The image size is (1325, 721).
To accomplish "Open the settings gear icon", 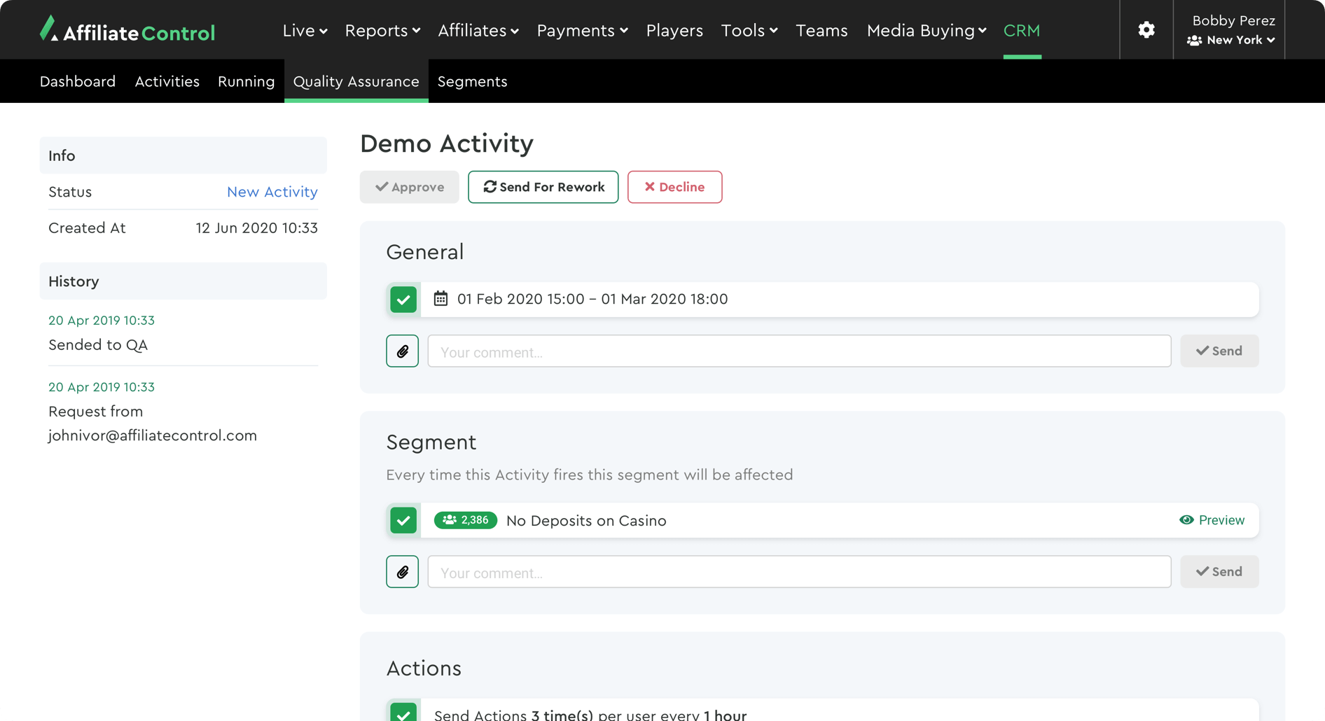I will point(1146,30).
